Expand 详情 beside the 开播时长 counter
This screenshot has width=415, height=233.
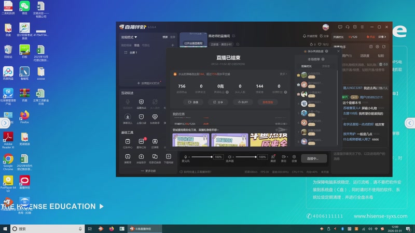tap(382, 37)
